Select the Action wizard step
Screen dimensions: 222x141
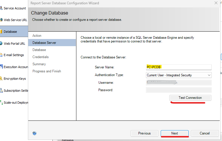click(x=37, y=36)
